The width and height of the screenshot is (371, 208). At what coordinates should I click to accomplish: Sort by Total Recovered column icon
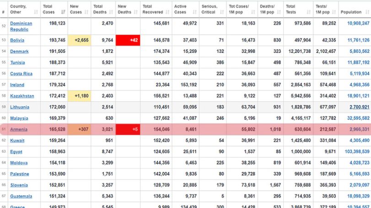click(167, 12)
